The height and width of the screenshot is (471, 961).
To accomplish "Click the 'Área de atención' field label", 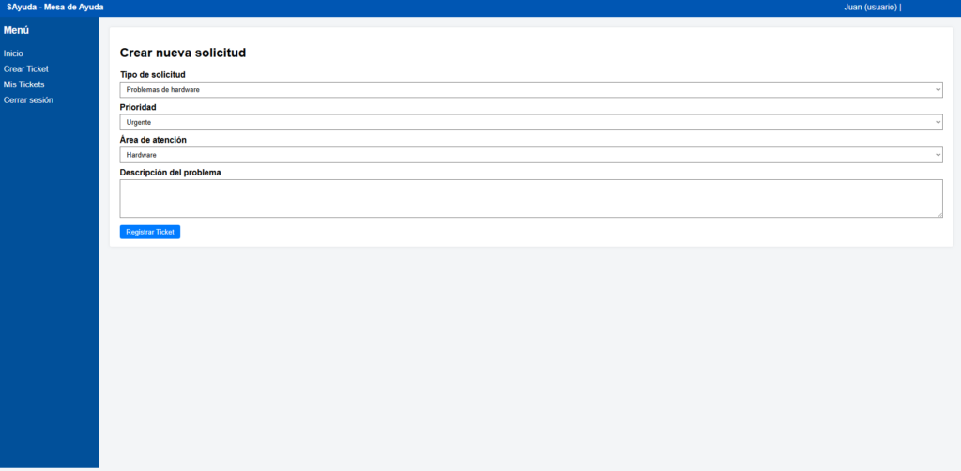I will click(153, 140).
